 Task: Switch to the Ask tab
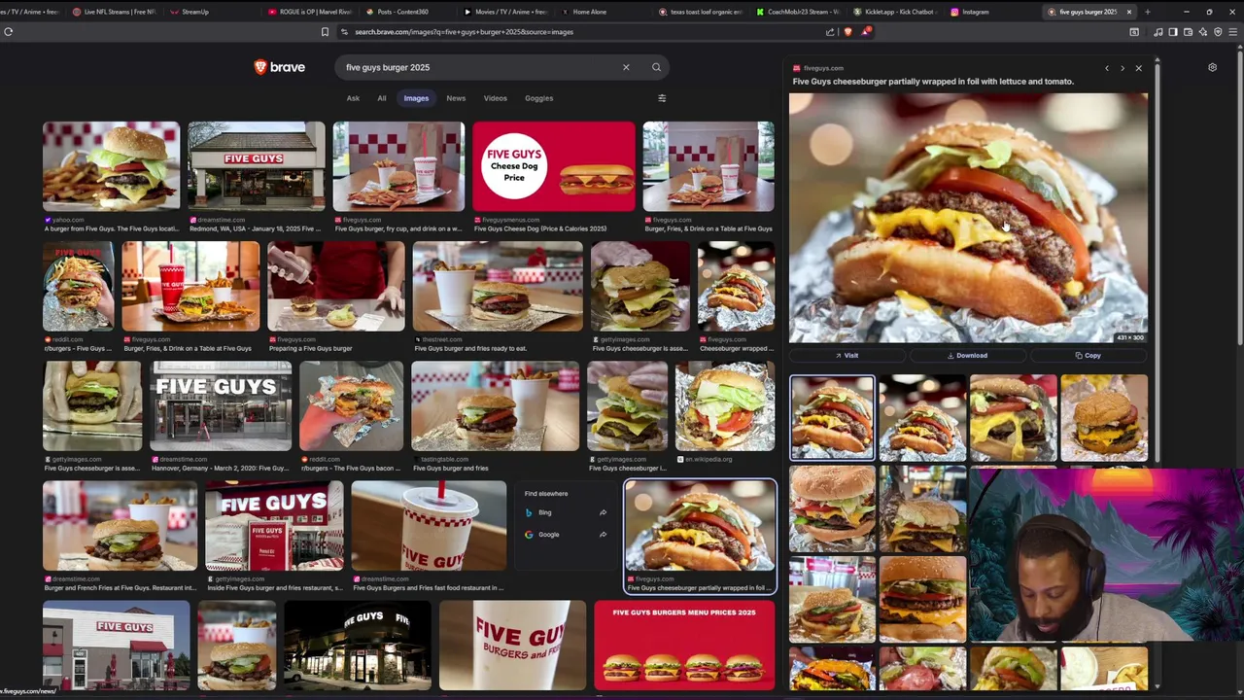(353, 98)
